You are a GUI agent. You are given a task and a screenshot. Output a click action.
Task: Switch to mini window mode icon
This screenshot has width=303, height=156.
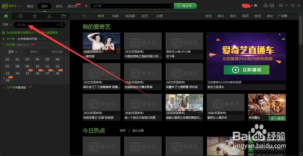pos(281,5)
